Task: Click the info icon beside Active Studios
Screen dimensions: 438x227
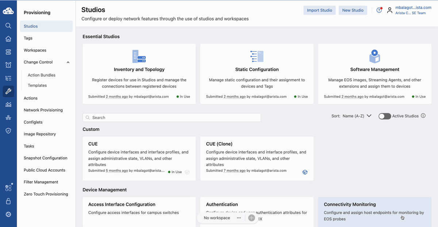Action: pyautogui.click(x=423, y=116)
